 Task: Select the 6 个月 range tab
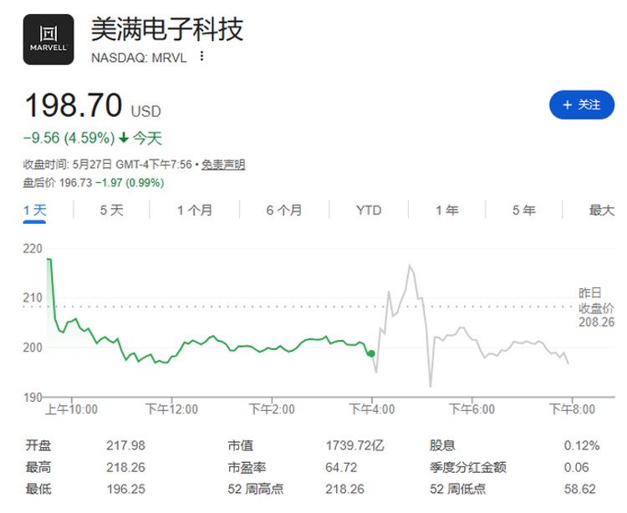[x=284, y=211]
